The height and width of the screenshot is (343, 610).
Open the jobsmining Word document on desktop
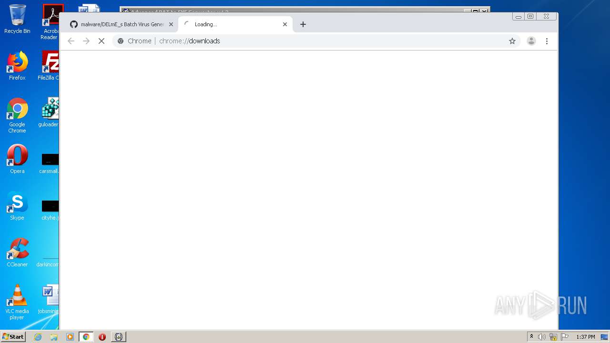point(49,299)
